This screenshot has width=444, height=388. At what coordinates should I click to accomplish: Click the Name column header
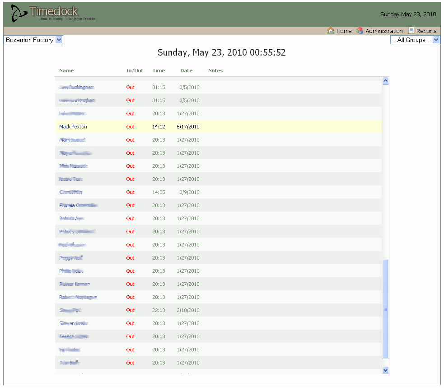(x=66, y=71)
